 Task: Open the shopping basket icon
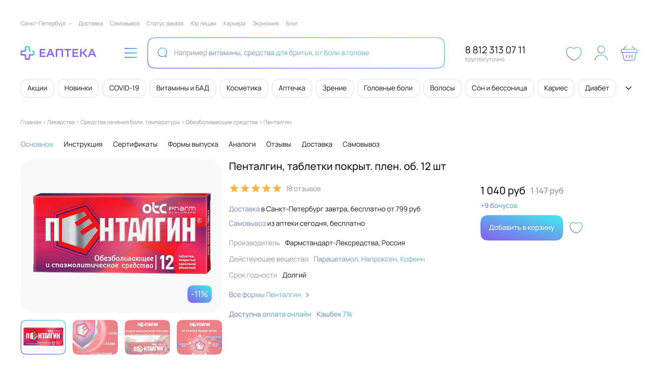click(x=629, y=53)
